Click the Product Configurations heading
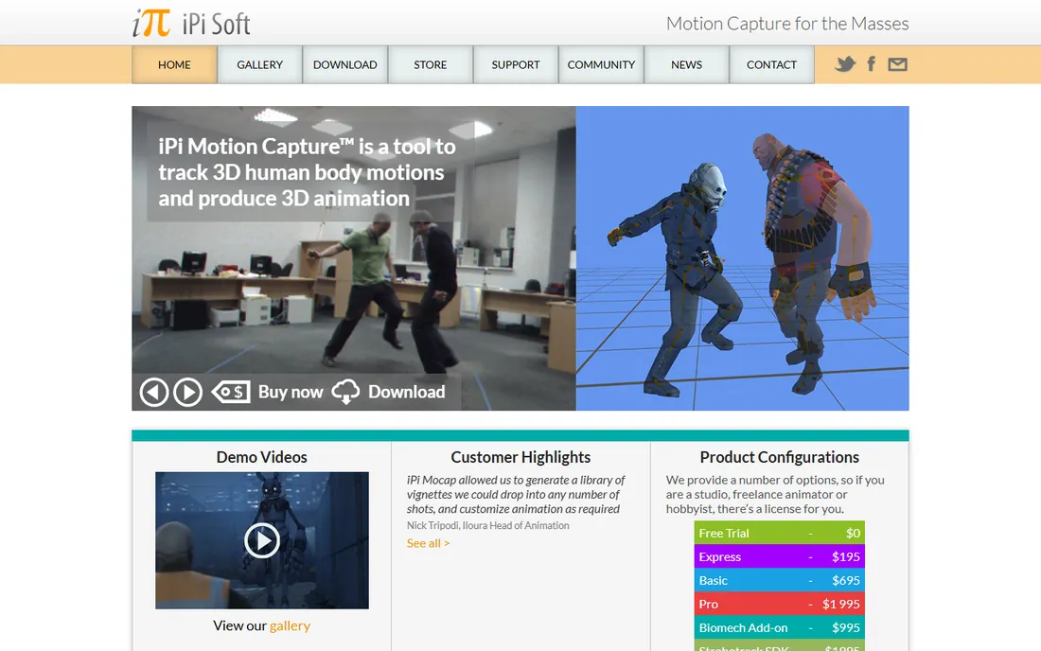Screen dimensions: 1041x651 coord(780,457)
